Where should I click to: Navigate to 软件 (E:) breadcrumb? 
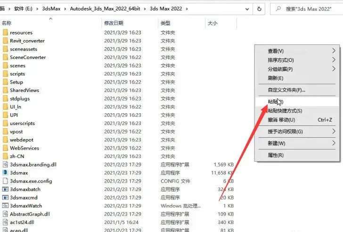tap(23, 9)
